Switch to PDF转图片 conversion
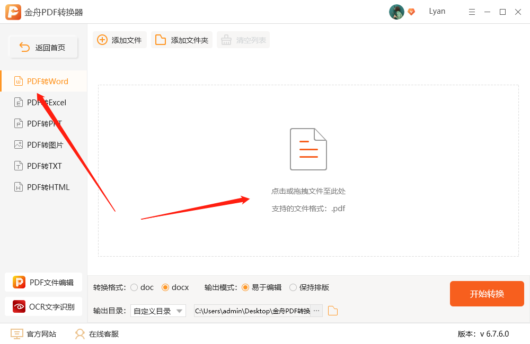 (x=43, y=145)
